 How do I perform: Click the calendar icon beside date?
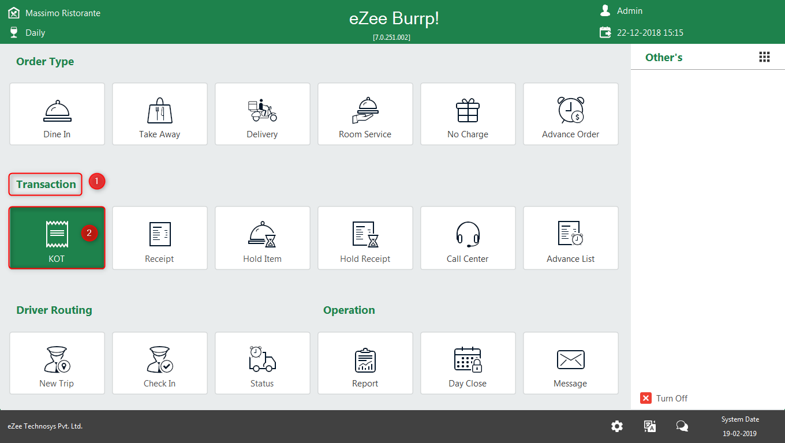click(x=605, y=32)
